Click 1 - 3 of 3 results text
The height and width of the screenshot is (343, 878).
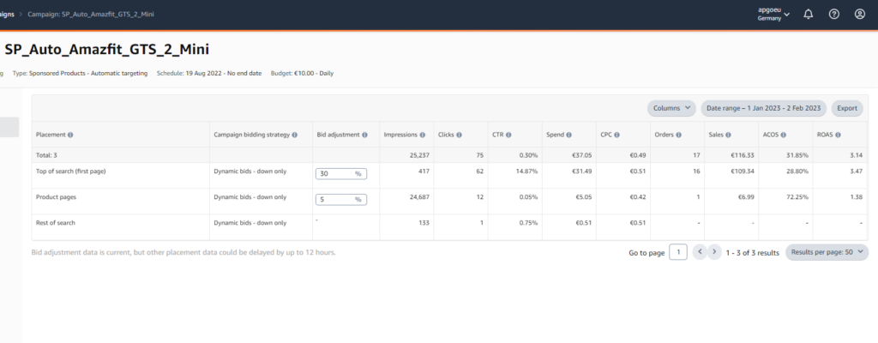(x=753, y=253)
